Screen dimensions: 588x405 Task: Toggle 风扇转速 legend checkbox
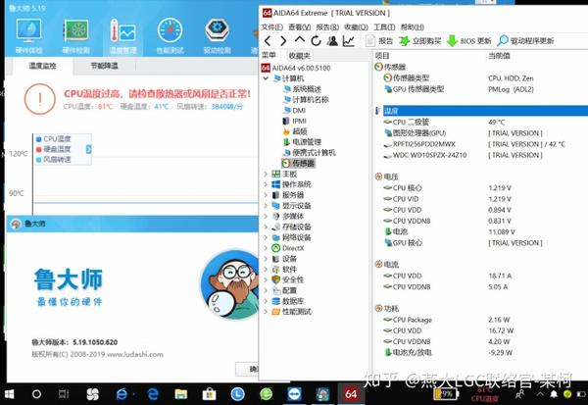(x=38, y=159)
